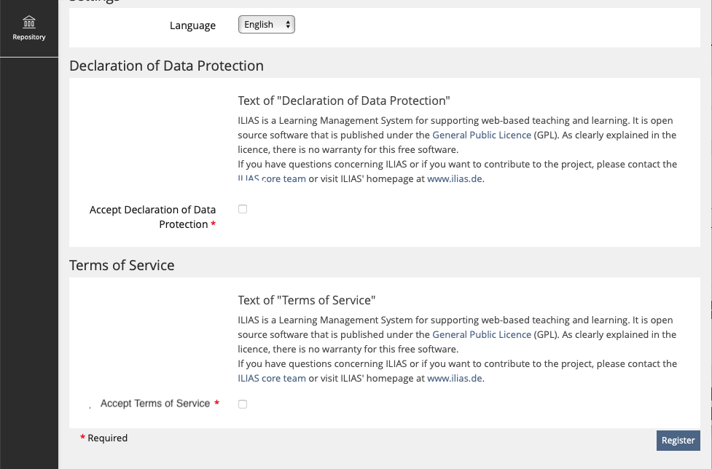Click the Text of "Terms of Service" subheading
The height and width of the screenshot is (469, 712).
coord(307,300)
